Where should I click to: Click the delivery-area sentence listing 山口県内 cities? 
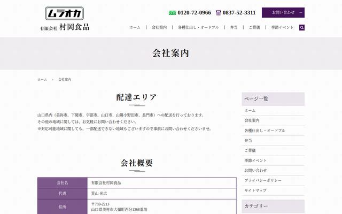[x=121, y=115]
